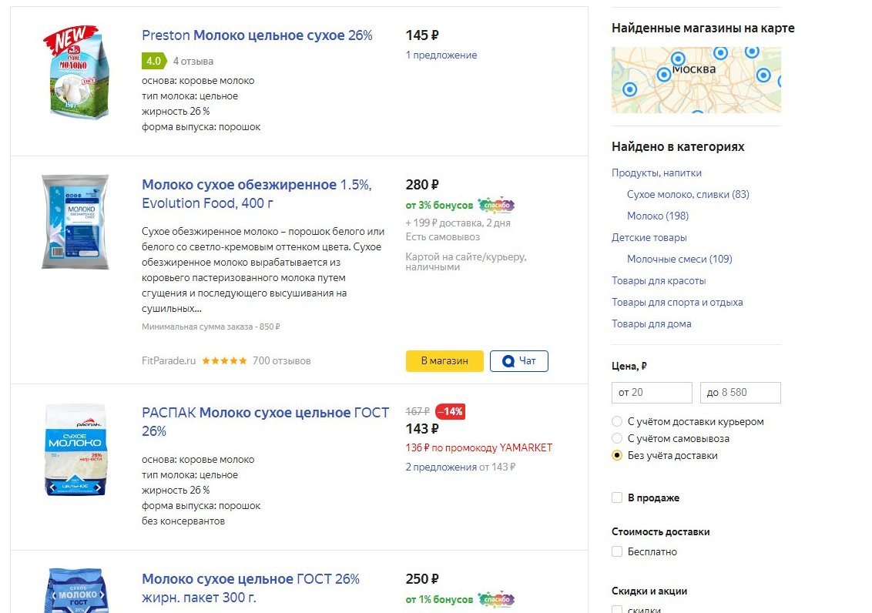Screen dimensions: 872x613
Task: Open the РАСПАК milk product image
Action: tap(75, 450)
